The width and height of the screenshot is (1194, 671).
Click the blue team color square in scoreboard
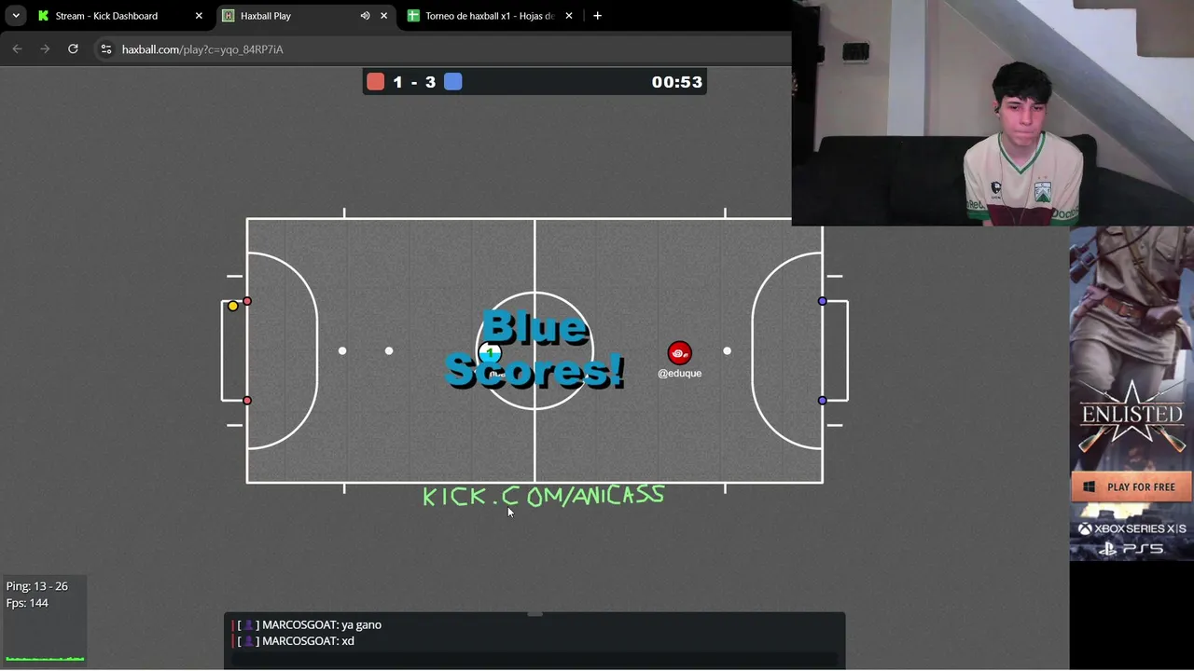pyautogui.click(x=453, y=82)
